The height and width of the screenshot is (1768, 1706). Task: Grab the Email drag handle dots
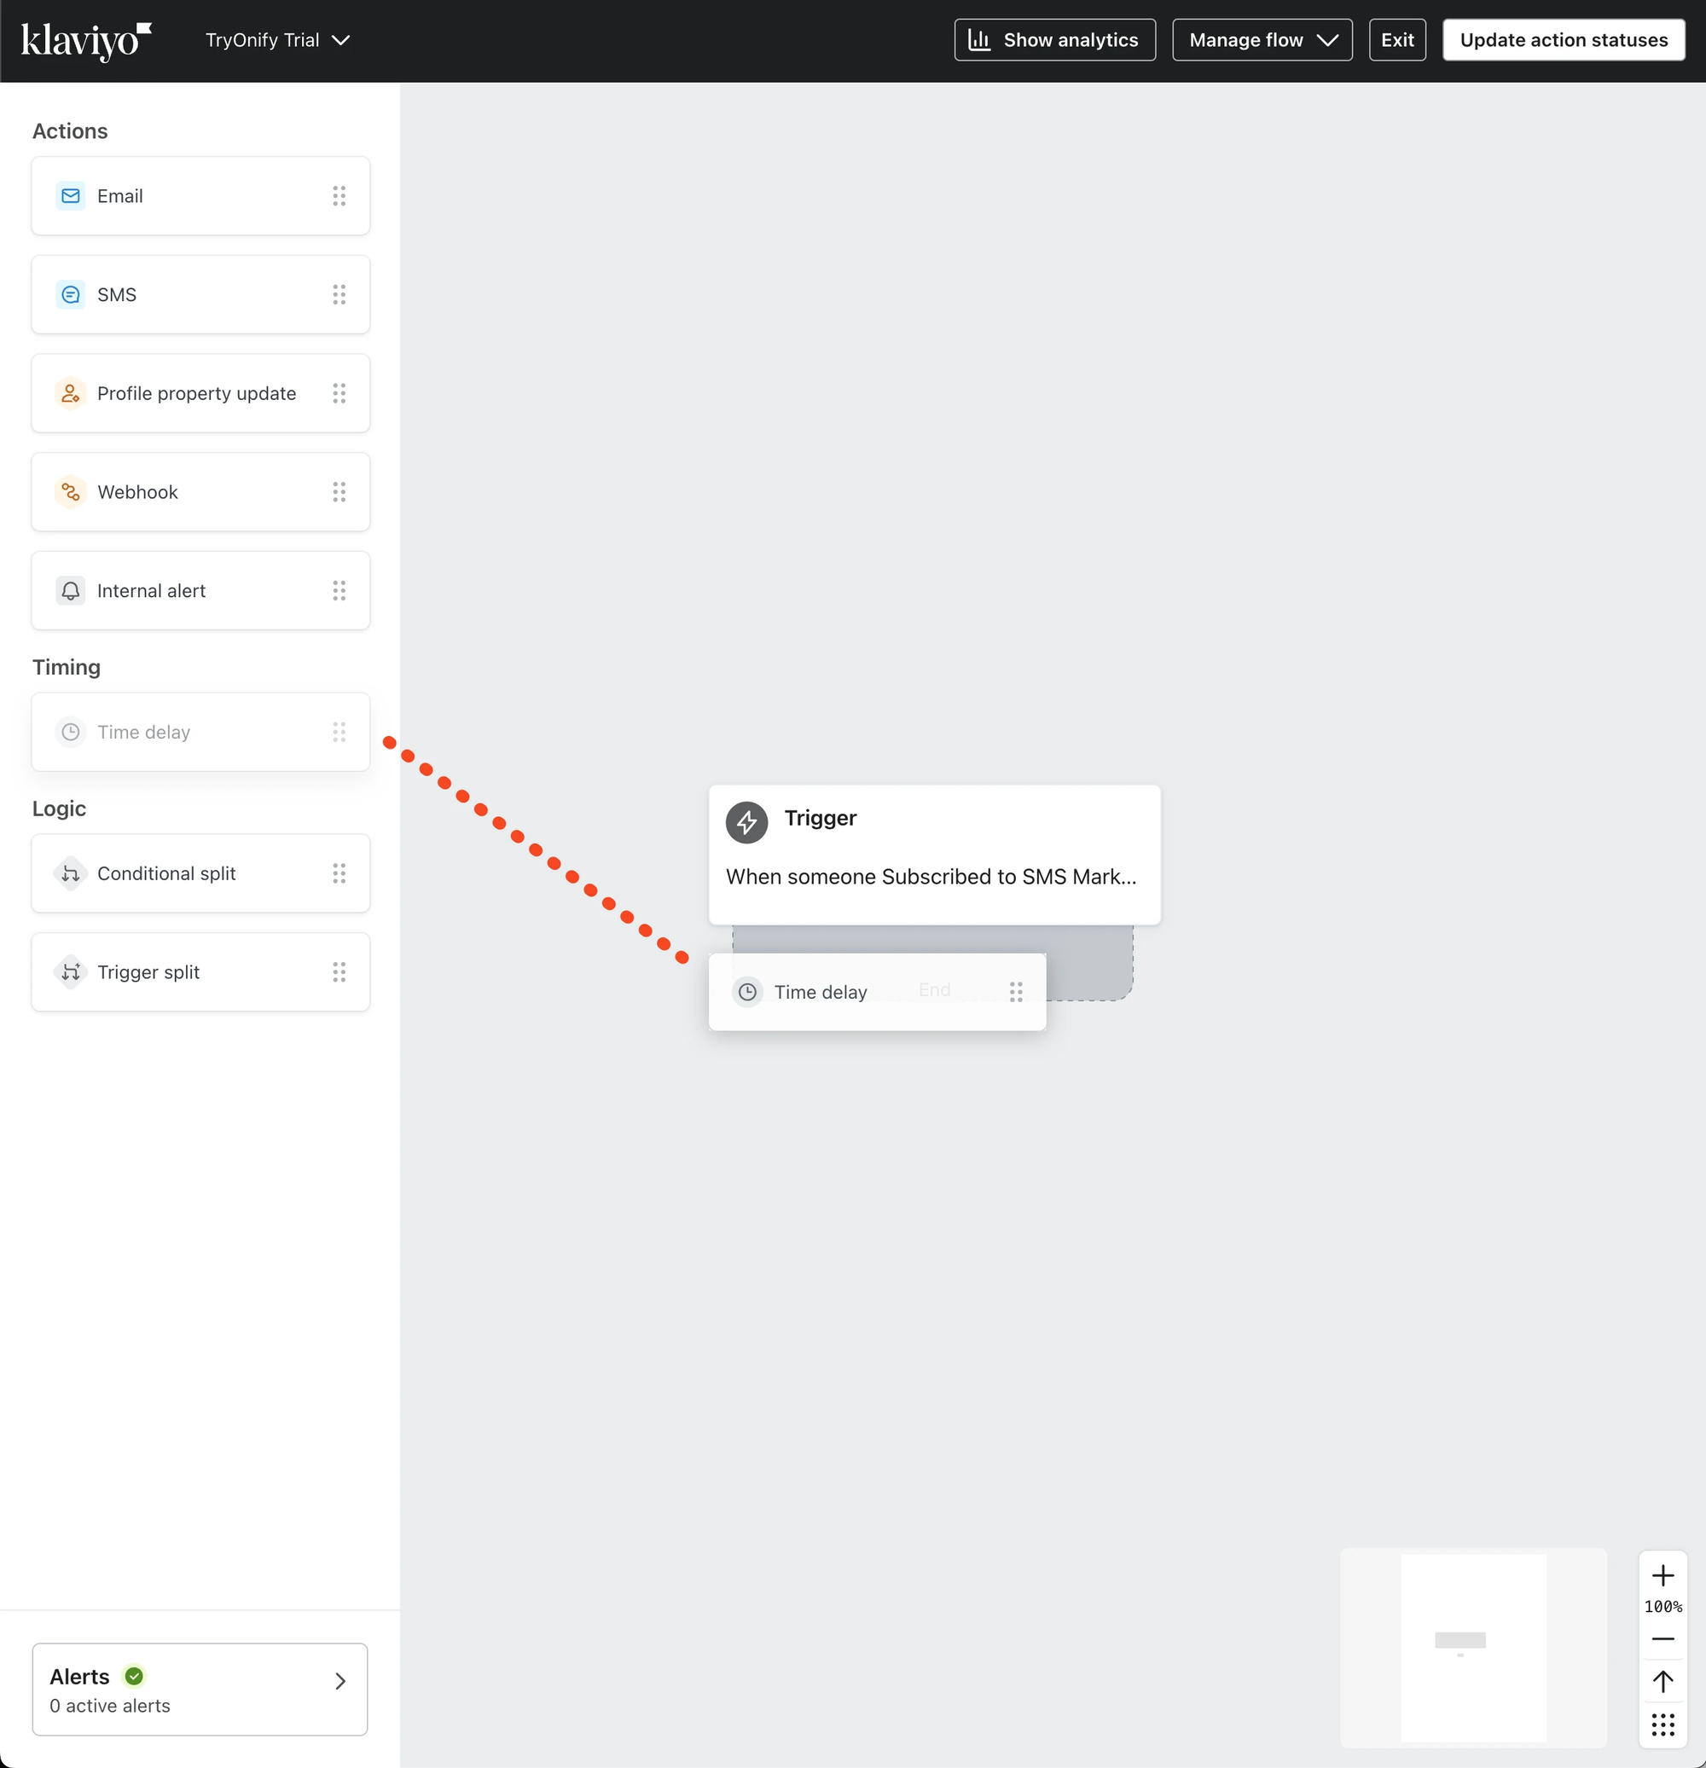[339, 196]
